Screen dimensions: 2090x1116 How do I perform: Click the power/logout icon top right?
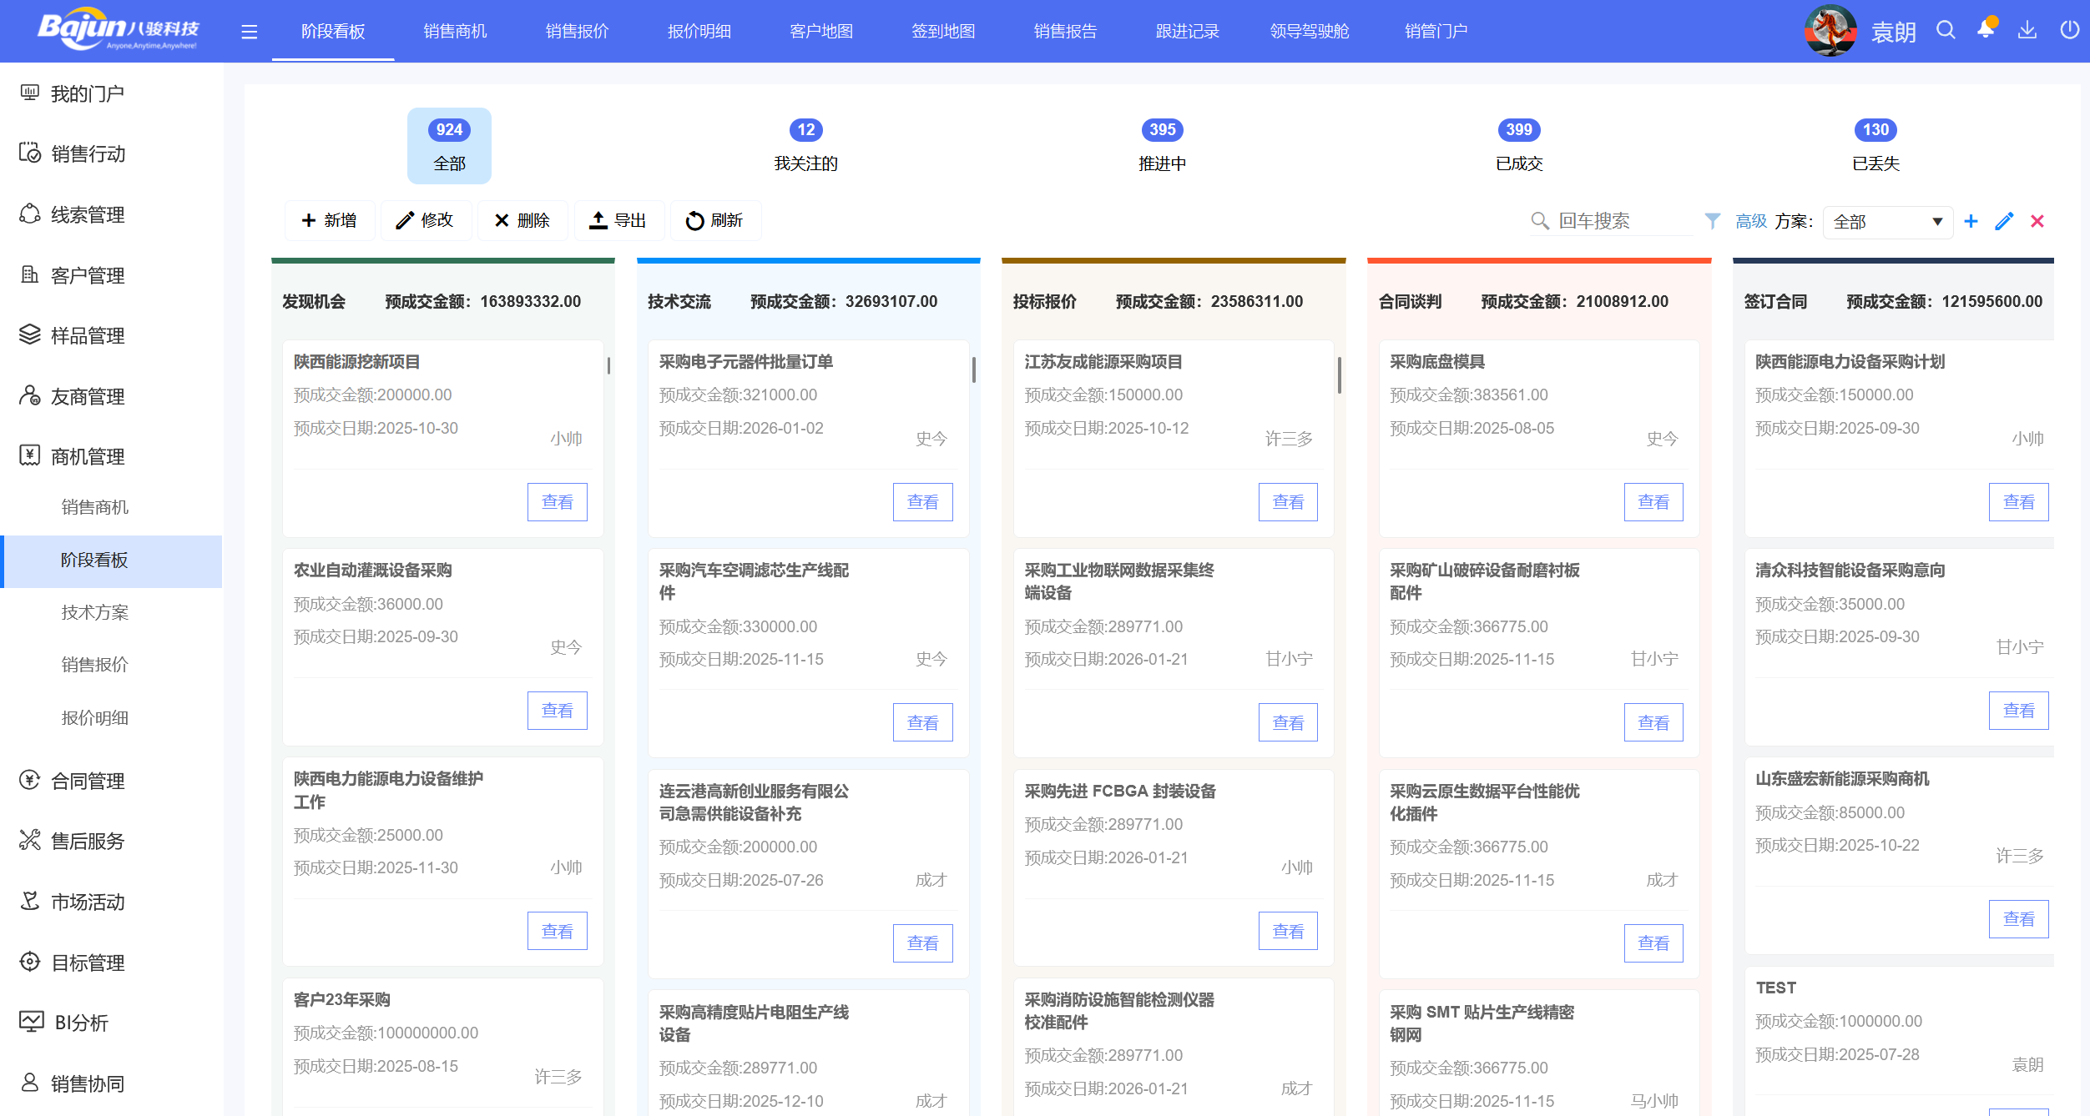[2068, 30]
